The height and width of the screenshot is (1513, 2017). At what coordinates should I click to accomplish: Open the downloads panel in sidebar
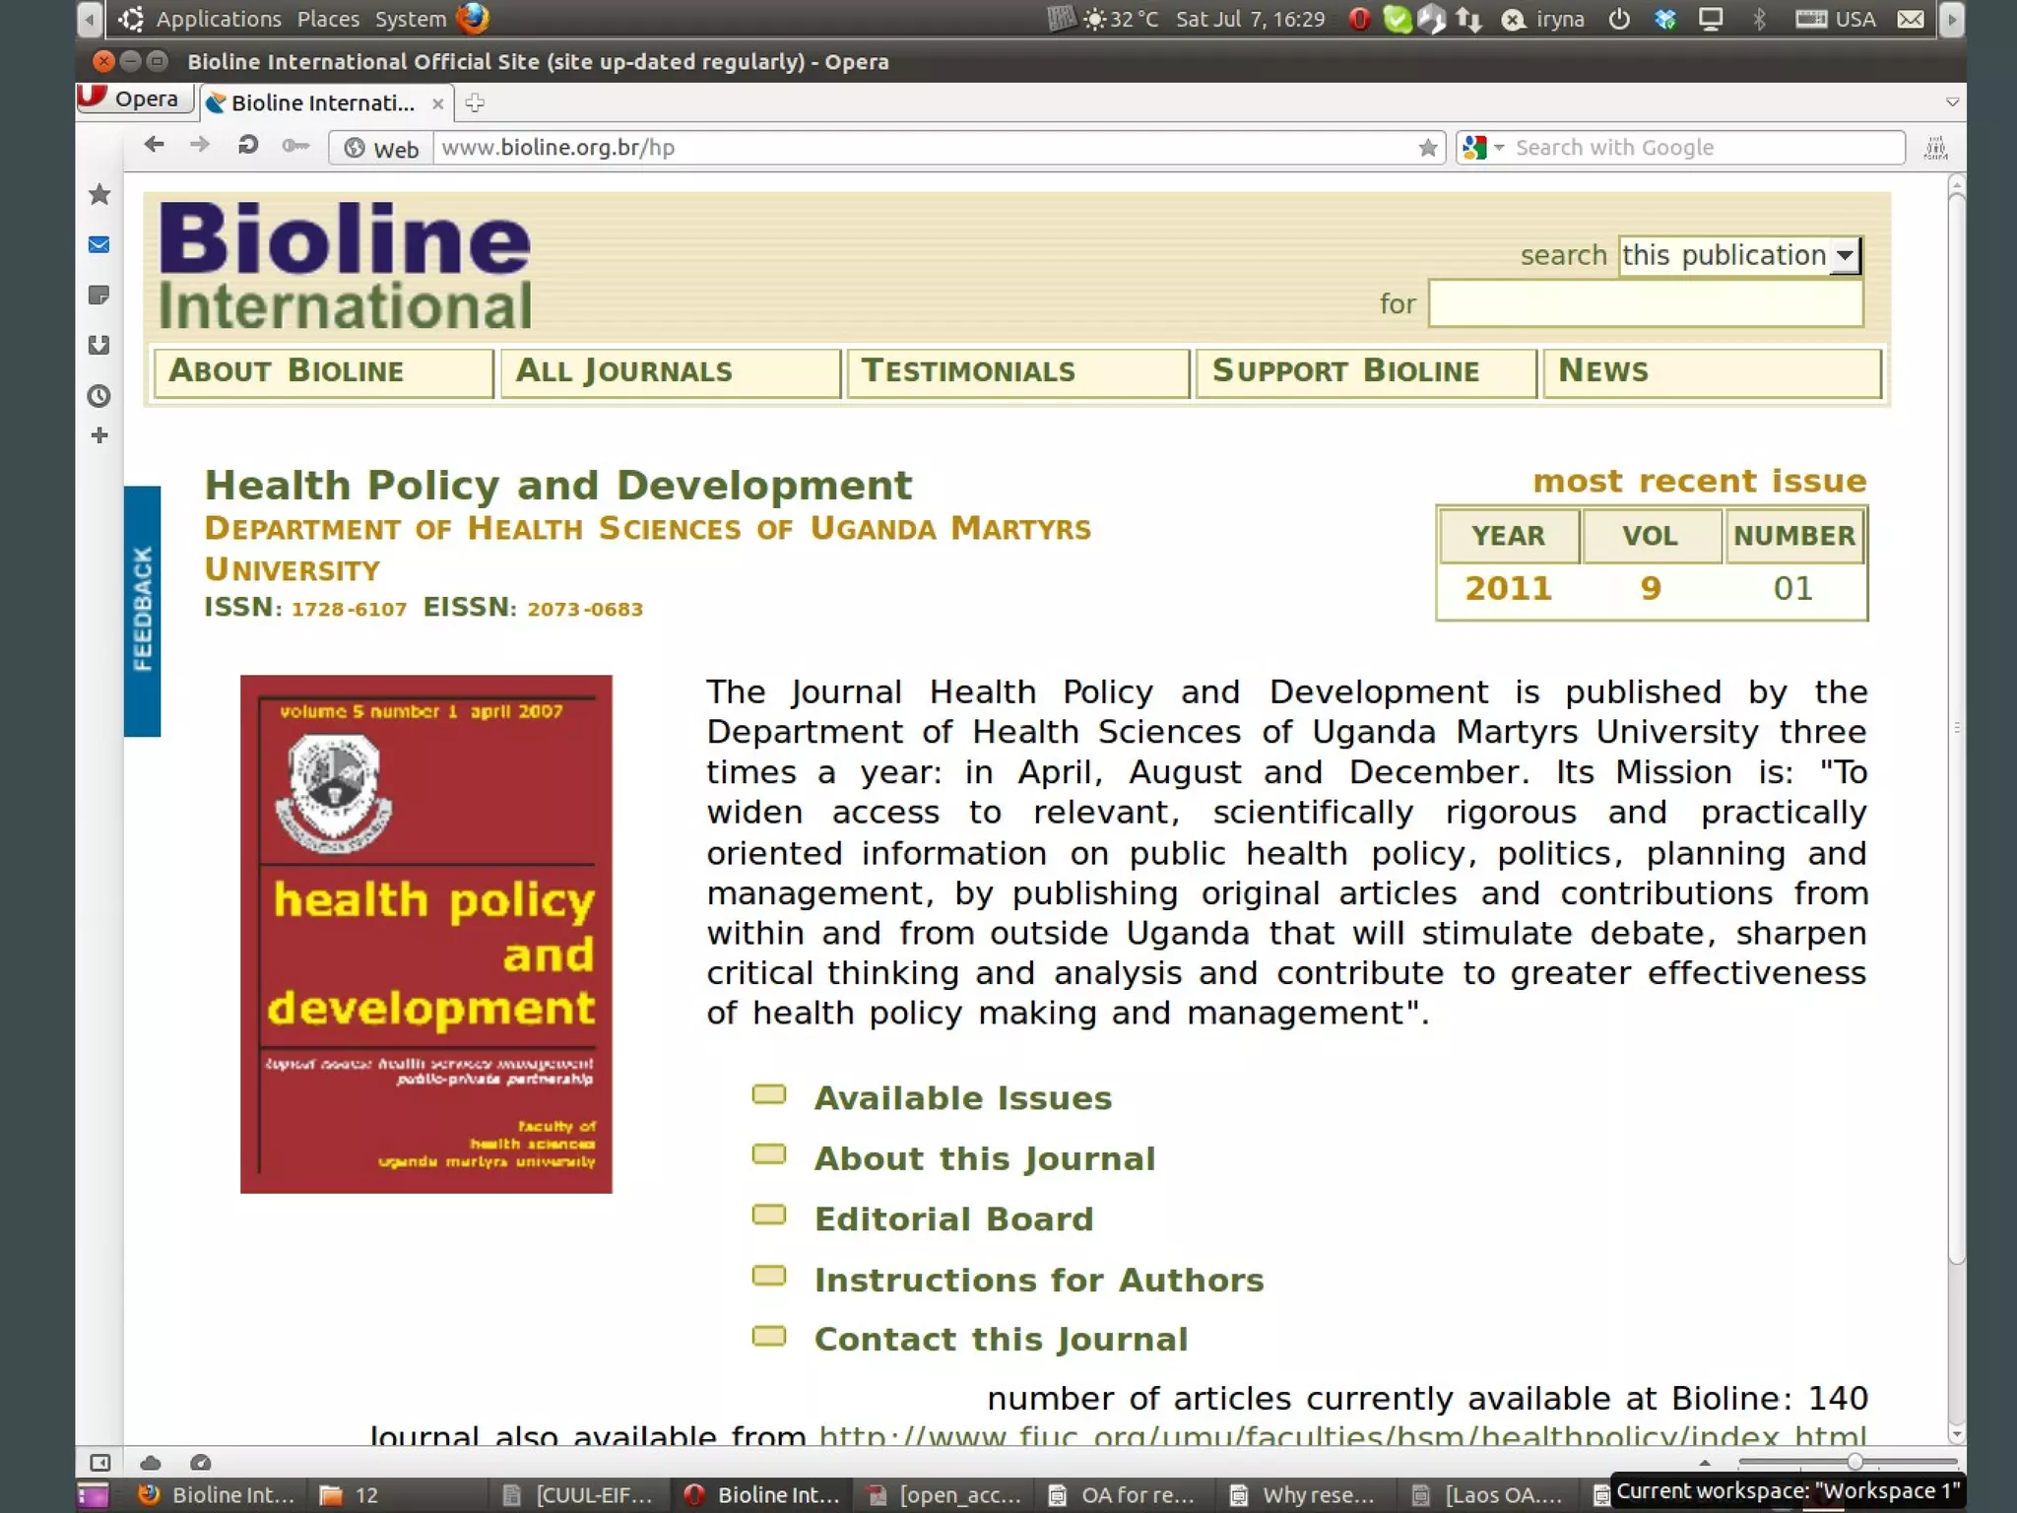coord(99,346)
